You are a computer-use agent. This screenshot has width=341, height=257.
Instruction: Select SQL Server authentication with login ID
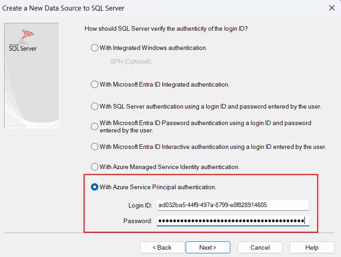(x=95, y=106)
